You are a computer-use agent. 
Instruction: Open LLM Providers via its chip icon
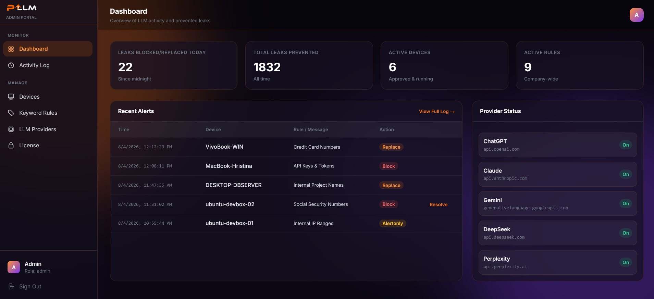pos(11,129)
